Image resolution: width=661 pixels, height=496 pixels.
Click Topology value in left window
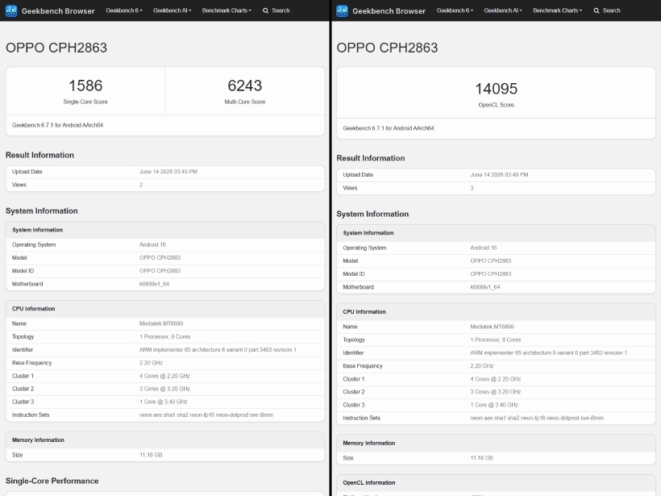coord(164,336)
